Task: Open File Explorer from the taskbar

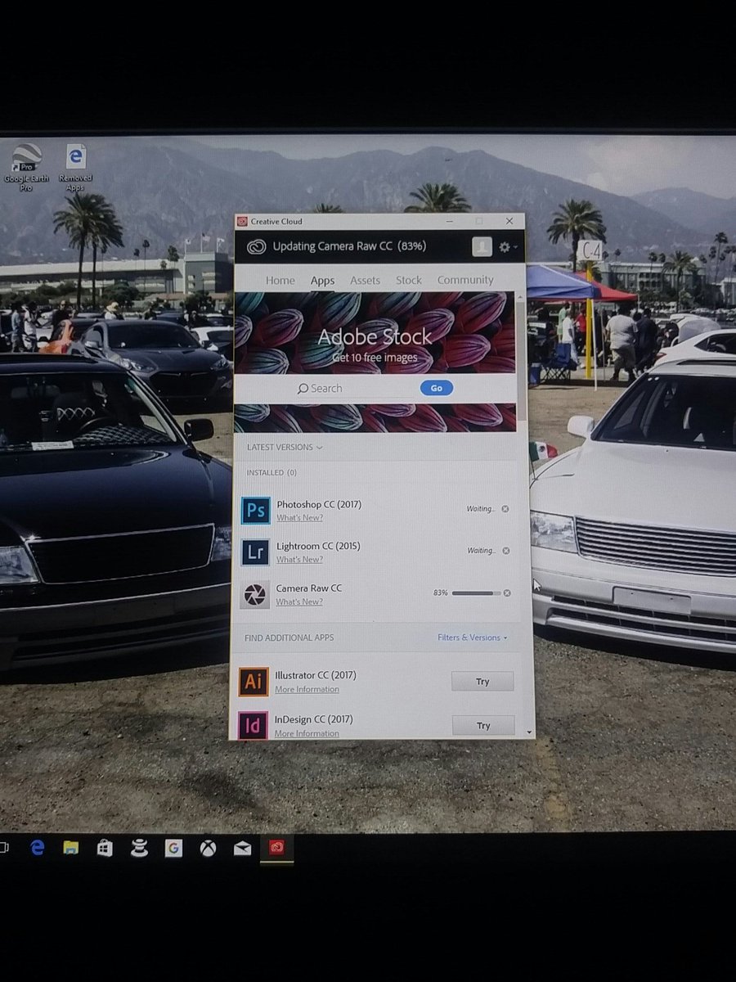Action: (x=71, y=849)
